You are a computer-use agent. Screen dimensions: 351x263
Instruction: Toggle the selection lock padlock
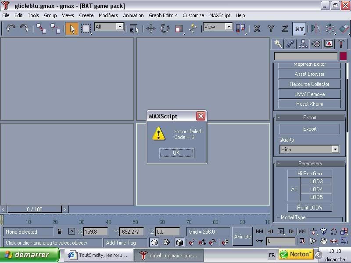coord(60,231)
